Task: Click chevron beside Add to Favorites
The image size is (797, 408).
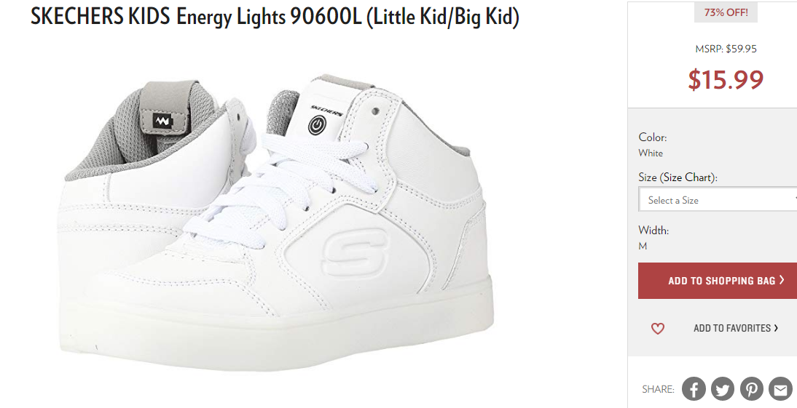Action: tap(776, 328)
